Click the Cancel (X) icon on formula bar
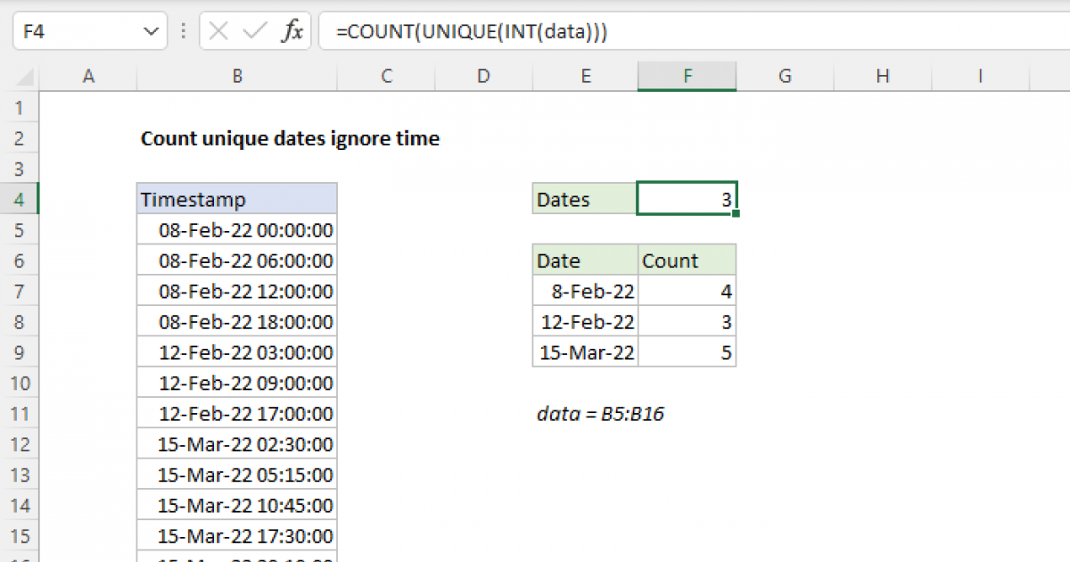 [218, 30]
